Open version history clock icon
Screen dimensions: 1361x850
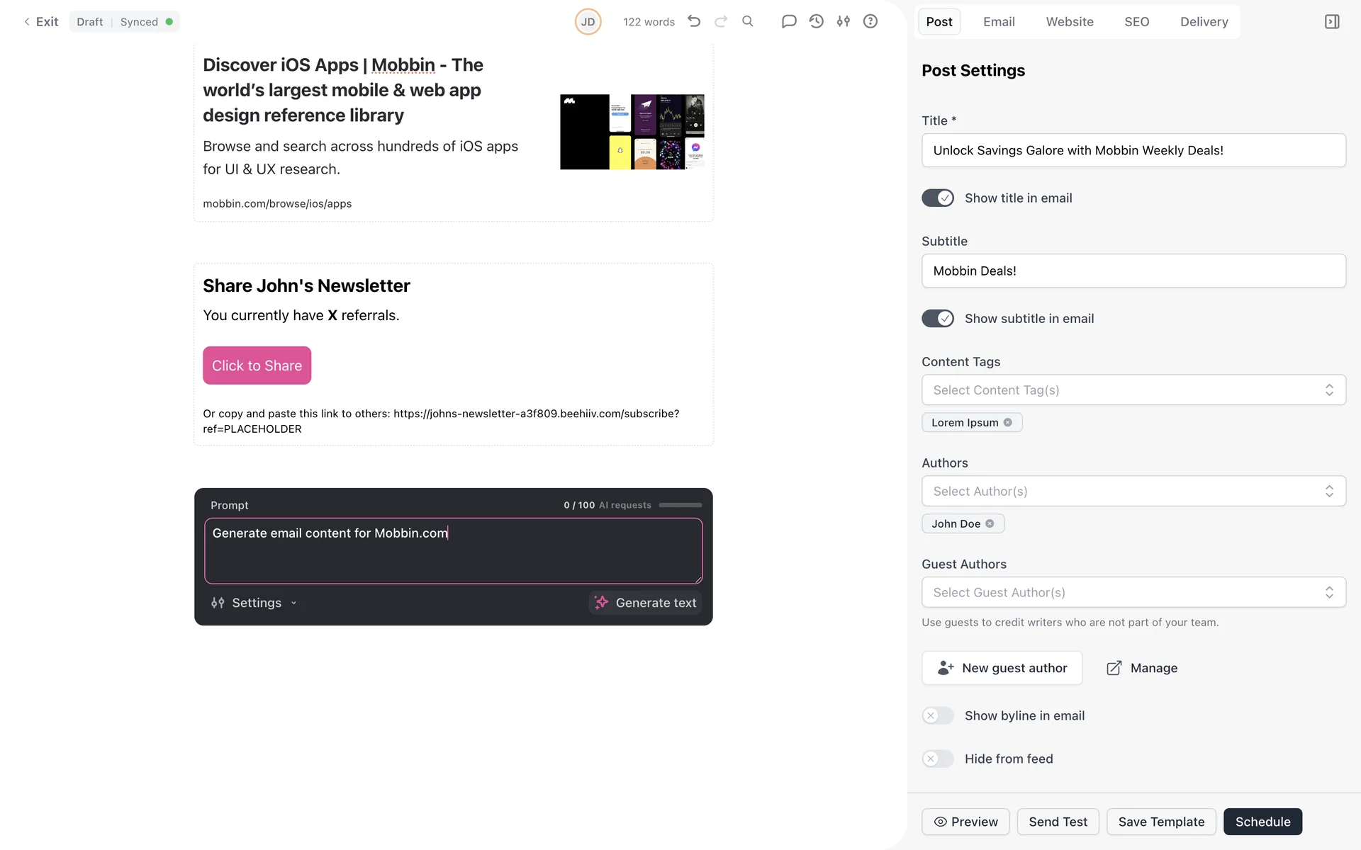(x=817, y=21)
